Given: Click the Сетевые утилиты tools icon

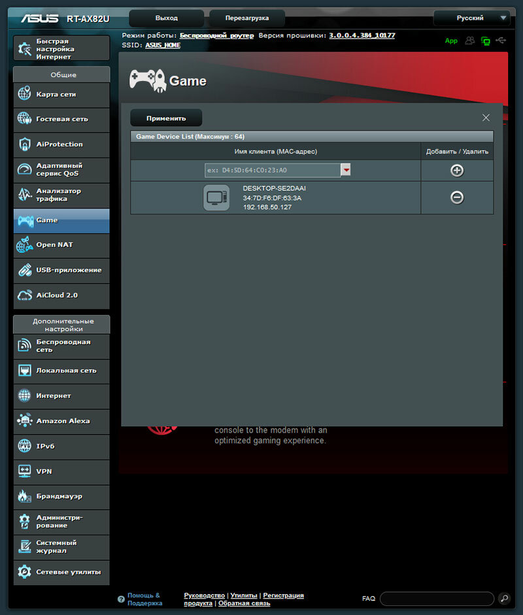Looking at the screenshot, I should (x=24, y=572).
